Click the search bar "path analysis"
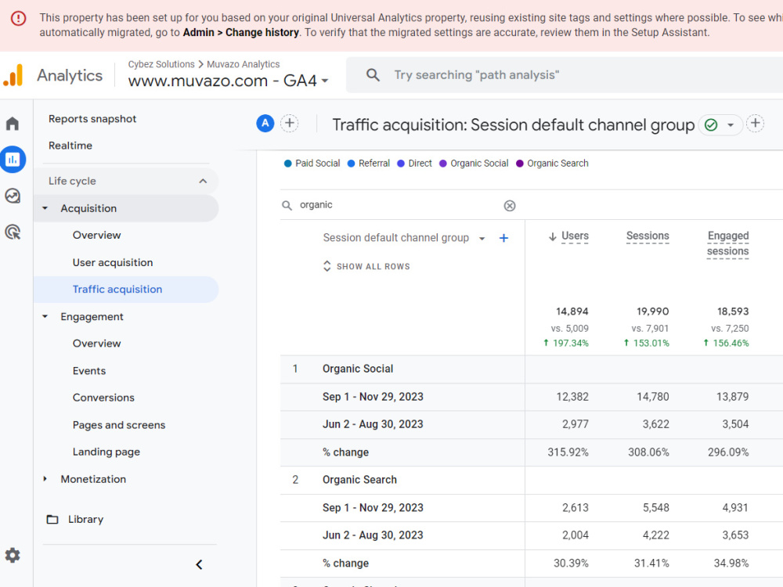The width and height of the screenshot is (783, 587). click(x=565, y=75)
